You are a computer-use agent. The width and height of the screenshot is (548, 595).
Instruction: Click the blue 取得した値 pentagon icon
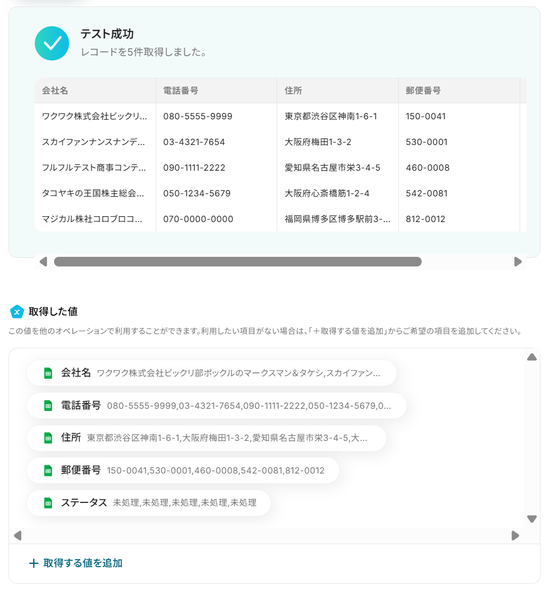coord(17,312)
